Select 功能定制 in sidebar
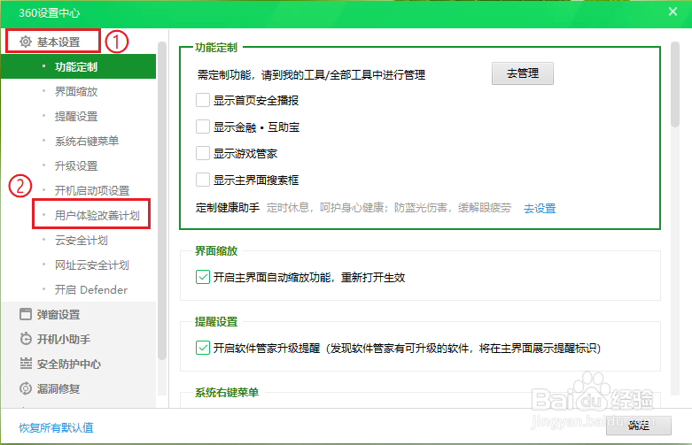Image resolution: width=692 pixels, height=445 pixels. [79, 66]
